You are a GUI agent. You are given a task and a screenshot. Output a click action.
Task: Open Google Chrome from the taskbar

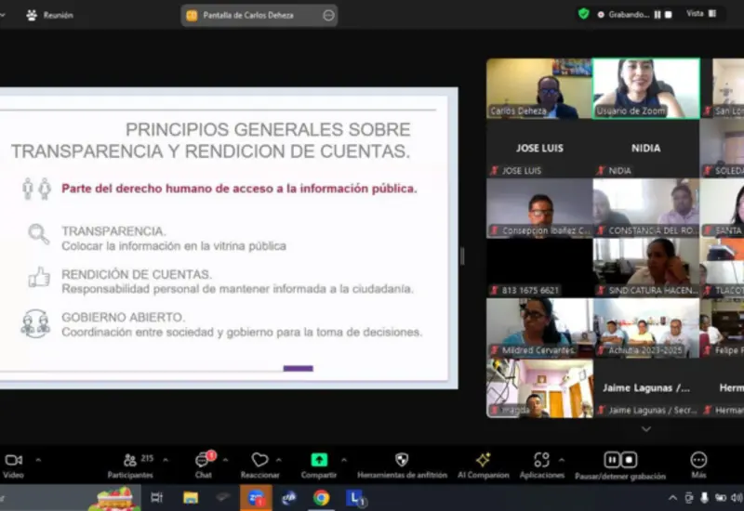[x=321, y=498]
